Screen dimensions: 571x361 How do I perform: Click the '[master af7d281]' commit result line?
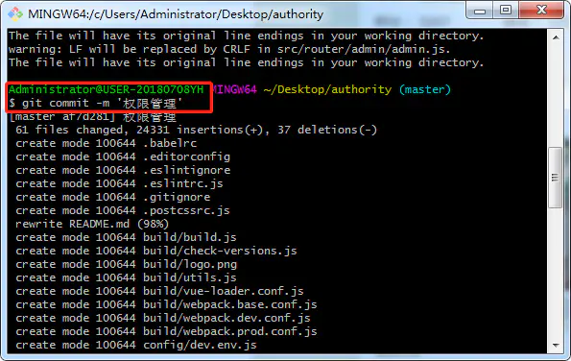point(92,116)
